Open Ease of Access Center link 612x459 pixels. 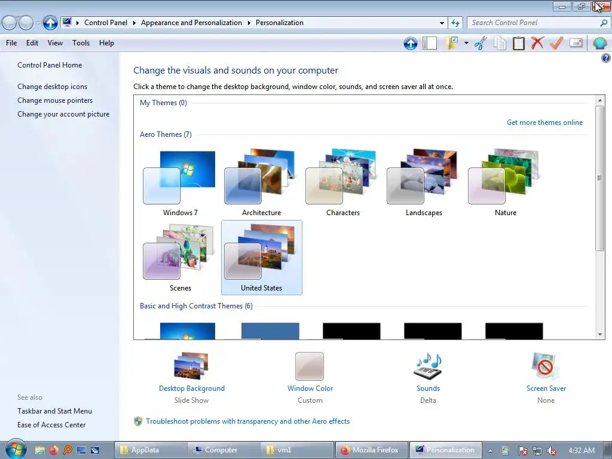(51, 425)
